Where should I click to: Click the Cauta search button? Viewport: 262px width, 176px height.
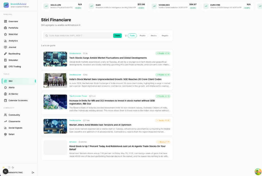pos(117,36)
